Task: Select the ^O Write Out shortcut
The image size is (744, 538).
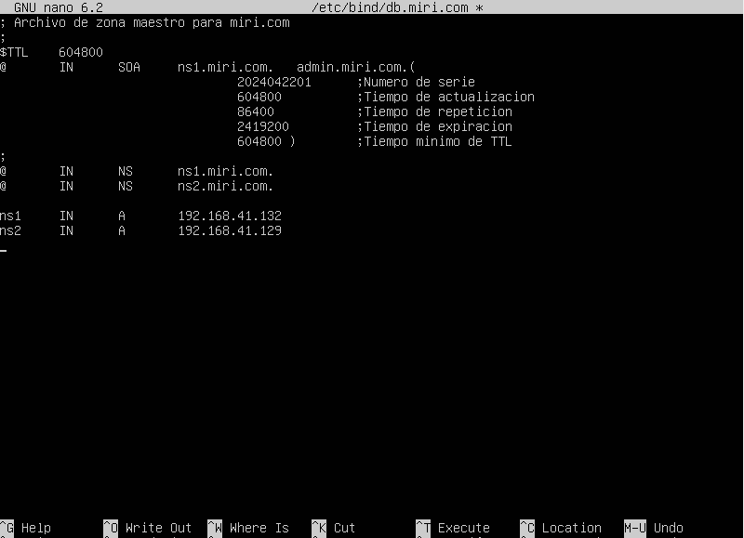Action: point(147,528)
